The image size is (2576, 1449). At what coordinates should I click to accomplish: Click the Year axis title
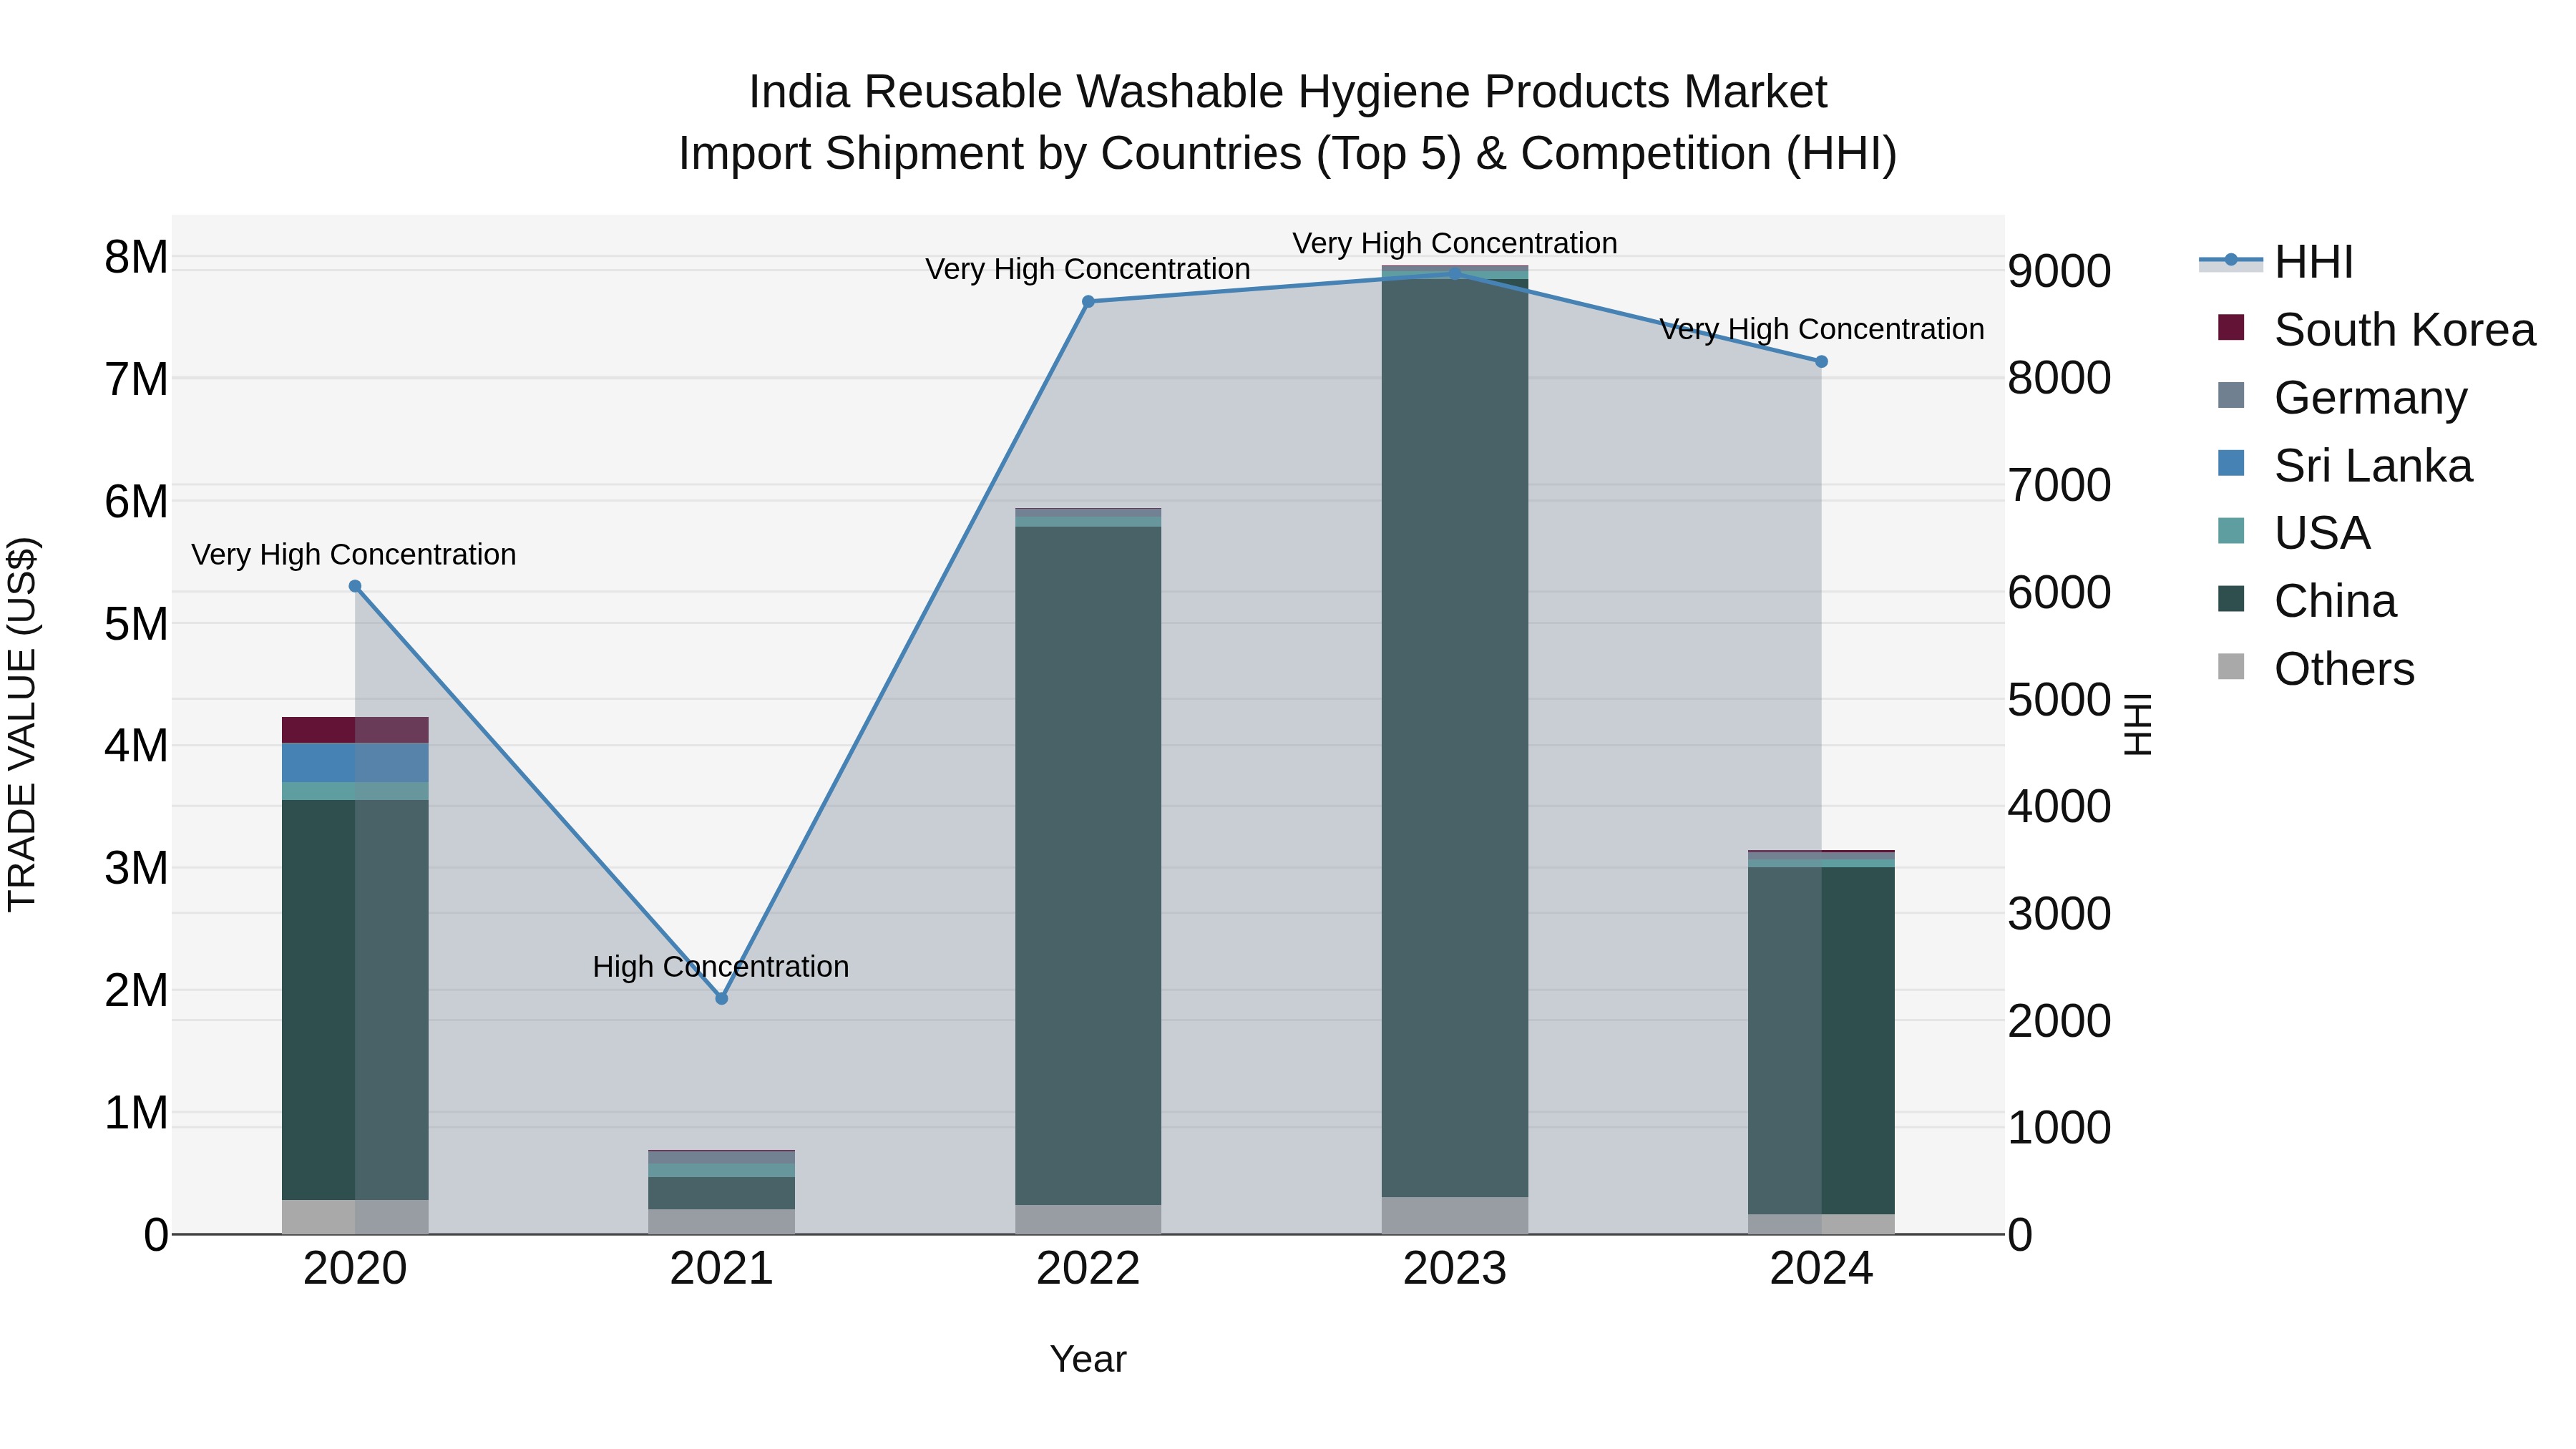[1088, 1360]
